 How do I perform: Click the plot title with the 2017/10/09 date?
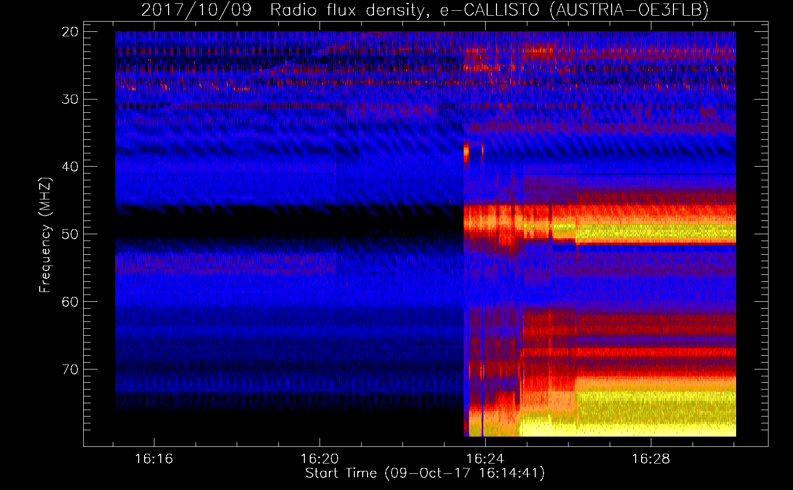425,10
